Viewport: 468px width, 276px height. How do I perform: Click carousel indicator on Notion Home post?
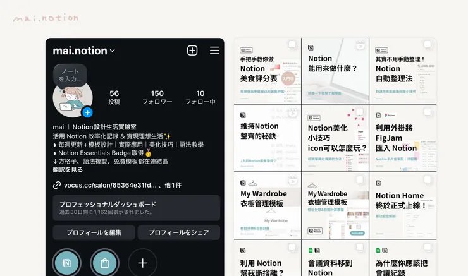428,179
